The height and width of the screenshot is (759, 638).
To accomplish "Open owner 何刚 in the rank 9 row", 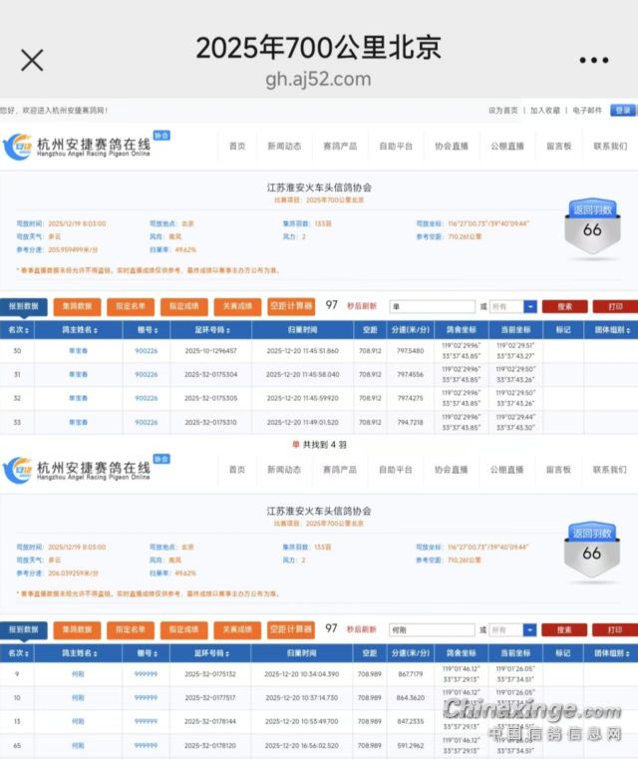I will [78, 674].
